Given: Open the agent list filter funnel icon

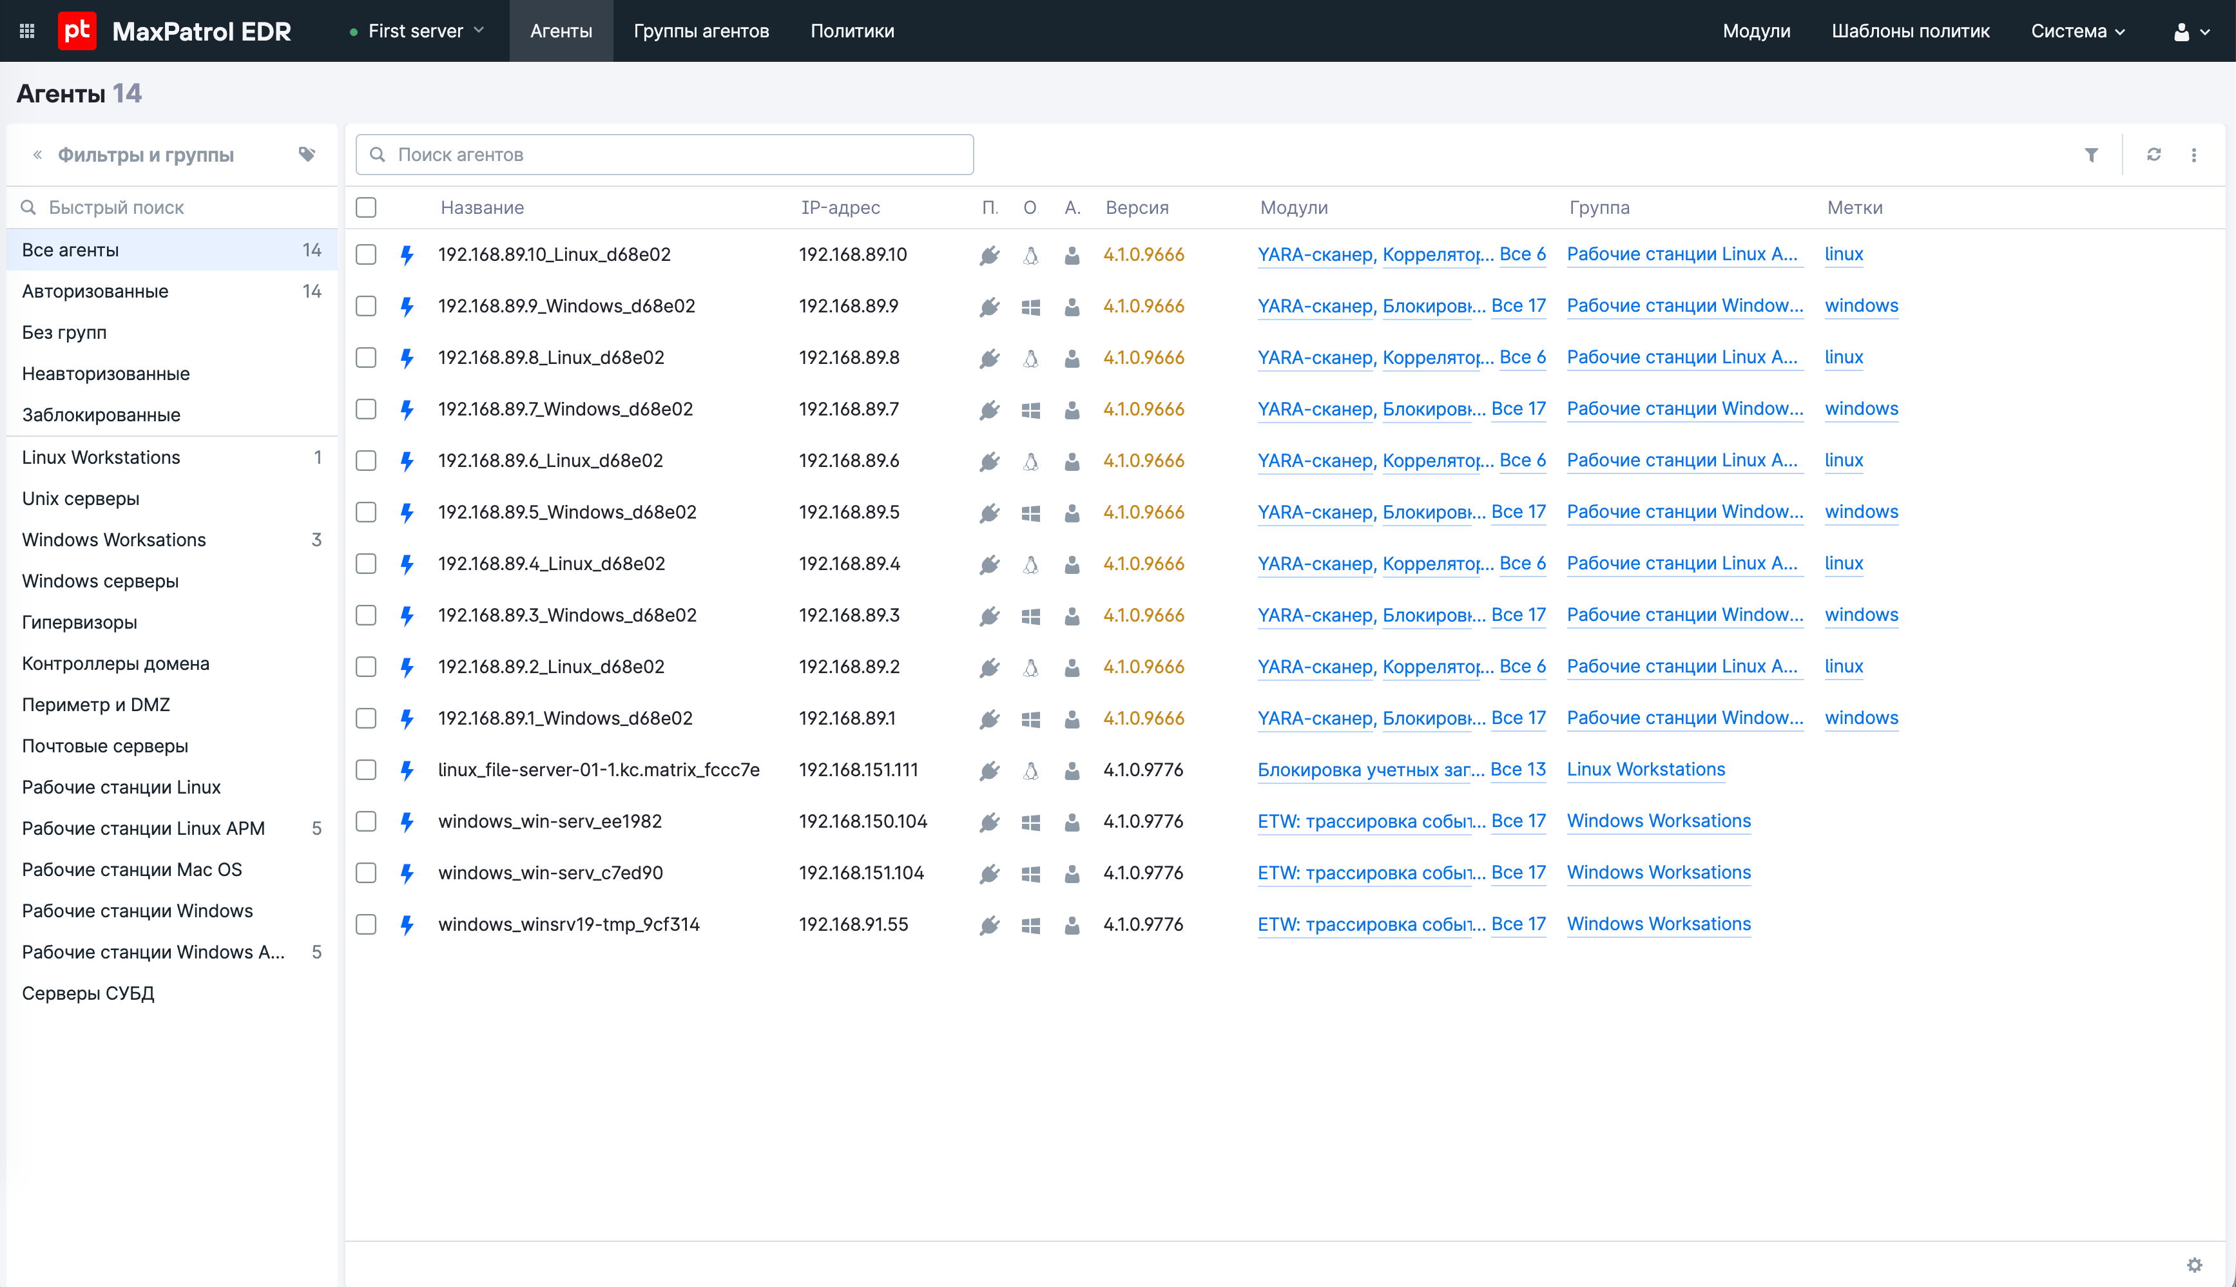Looking at the screenshot, I should coord(2091,155).
